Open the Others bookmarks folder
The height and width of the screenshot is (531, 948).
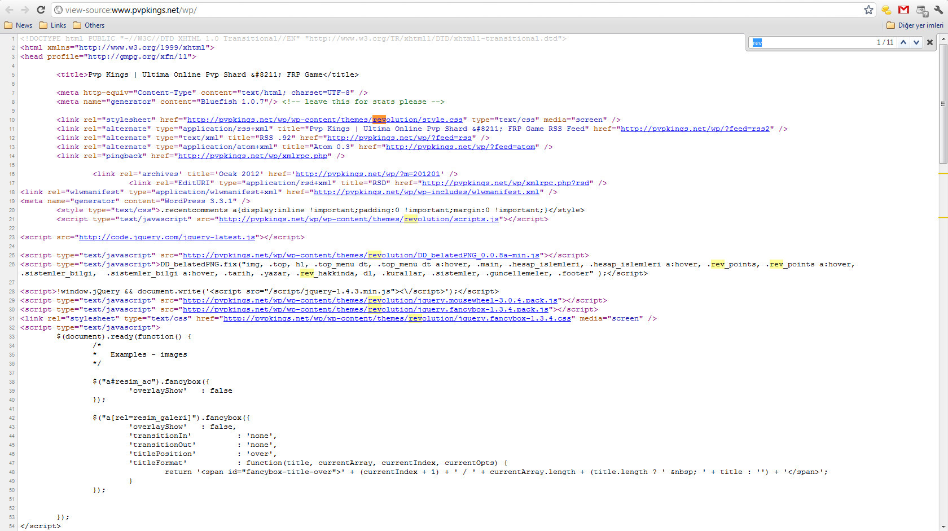point(89,25)
